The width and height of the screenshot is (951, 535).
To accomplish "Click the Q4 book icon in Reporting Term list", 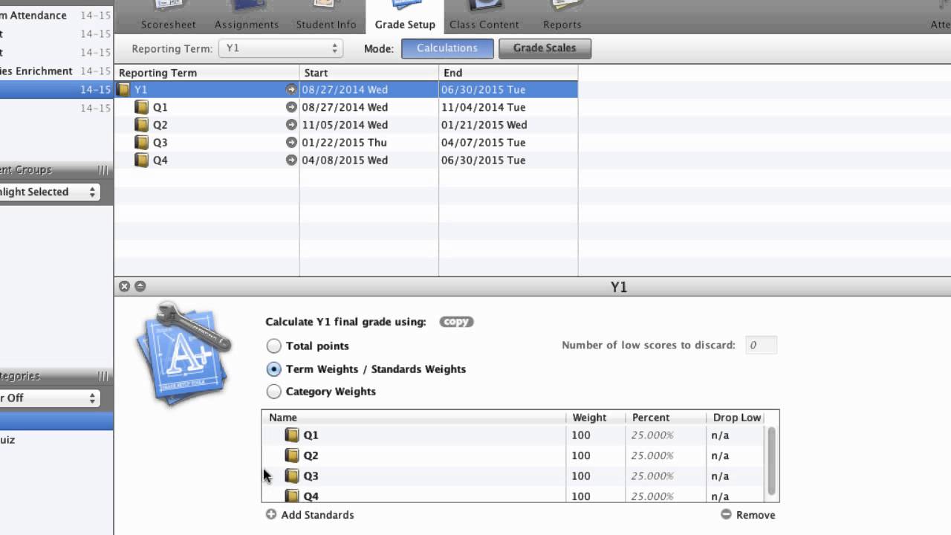I will [x=141, y=160].
